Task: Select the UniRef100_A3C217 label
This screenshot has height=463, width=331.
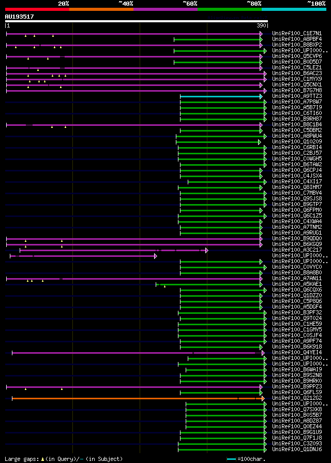Action: [297, 250]
